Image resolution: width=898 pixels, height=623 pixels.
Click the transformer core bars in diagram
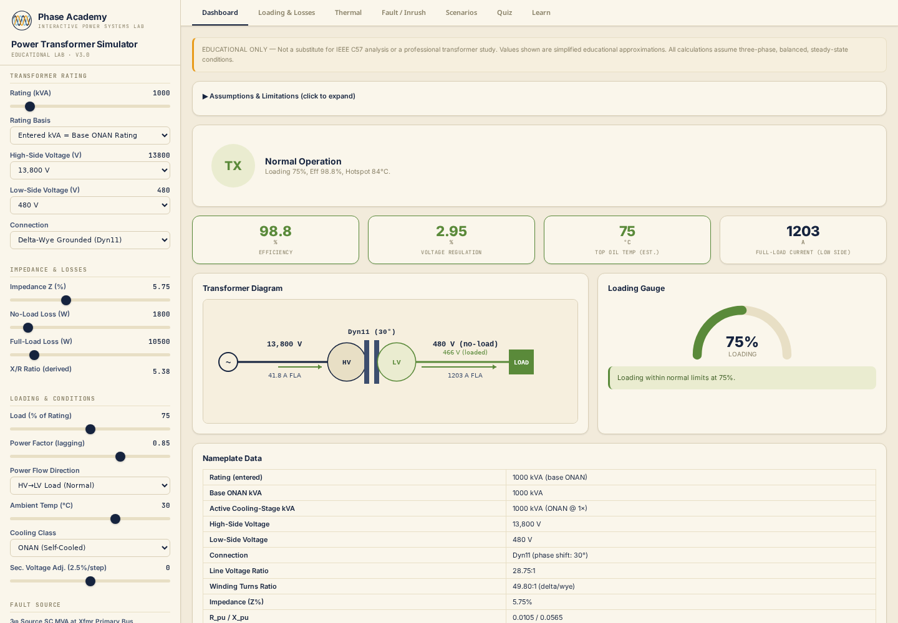[x=372, y=362]
